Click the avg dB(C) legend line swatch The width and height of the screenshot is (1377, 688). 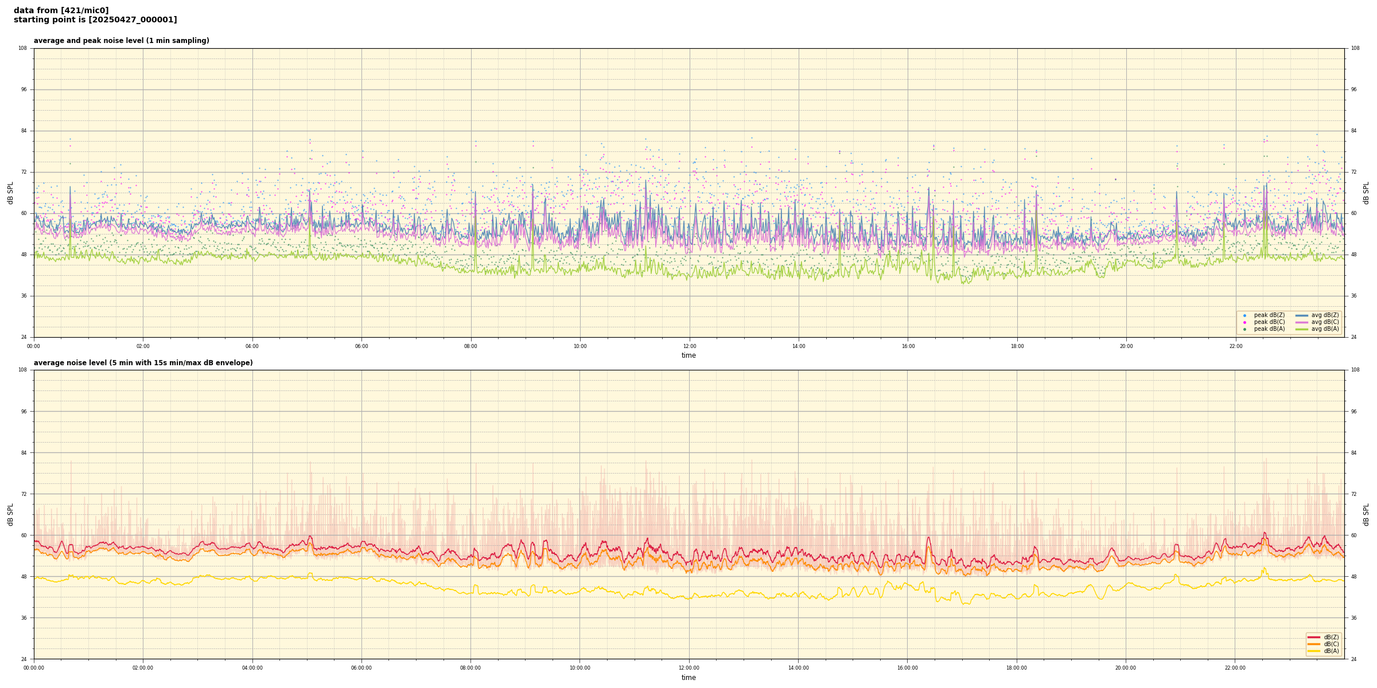(1302, 322)
